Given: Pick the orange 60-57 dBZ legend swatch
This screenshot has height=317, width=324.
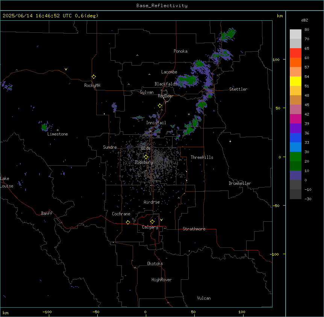Looking at the screenshot, I should [295, 62].
